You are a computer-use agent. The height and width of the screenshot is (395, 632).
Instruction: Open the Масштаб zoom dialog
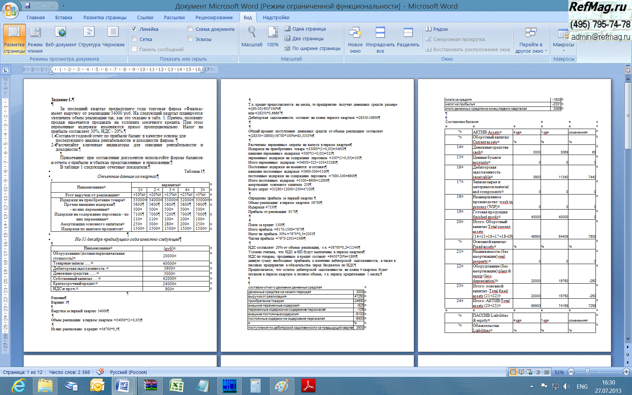point(252,38)
